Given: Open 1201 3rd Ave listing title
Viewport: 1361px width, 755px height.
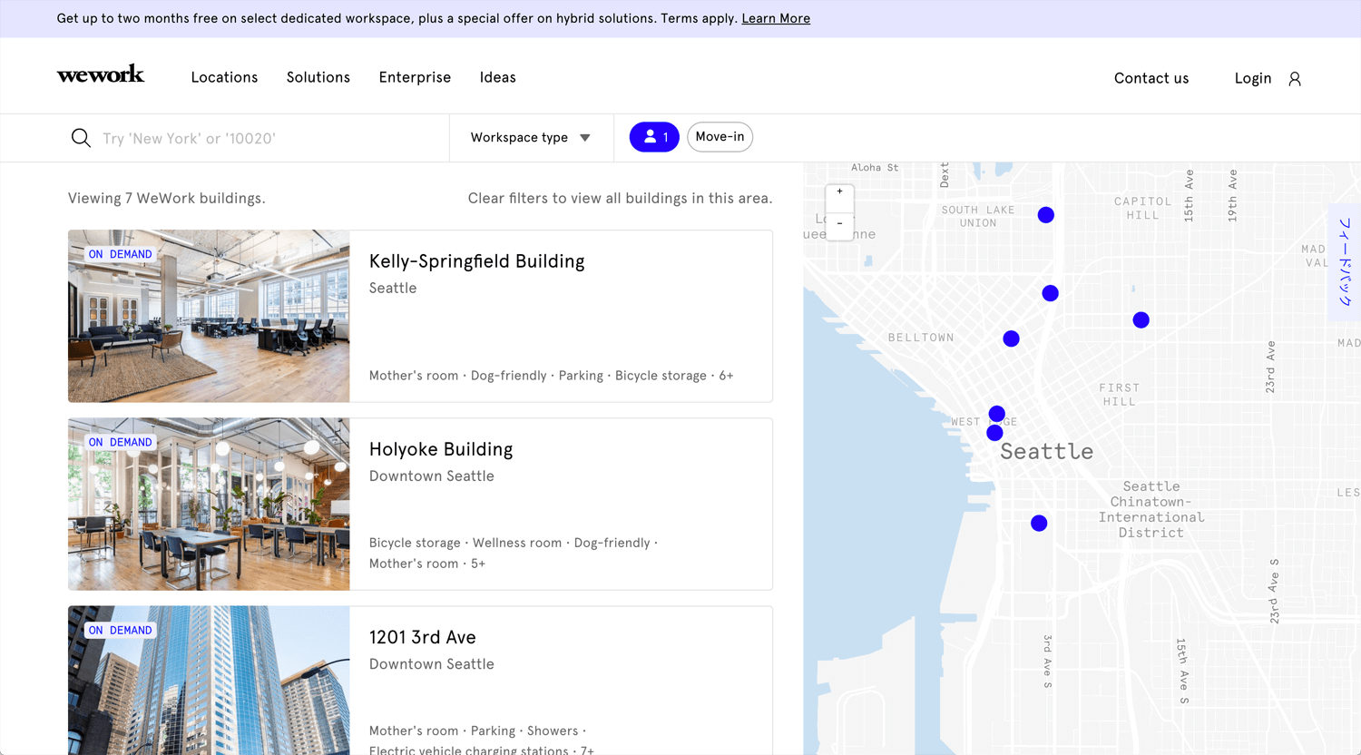Looking at the screenshot, I should [x=422, y=637].
